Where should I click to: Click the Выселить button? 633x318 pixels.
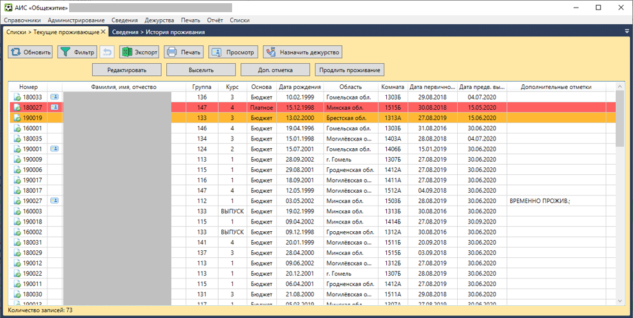point(201,70)
